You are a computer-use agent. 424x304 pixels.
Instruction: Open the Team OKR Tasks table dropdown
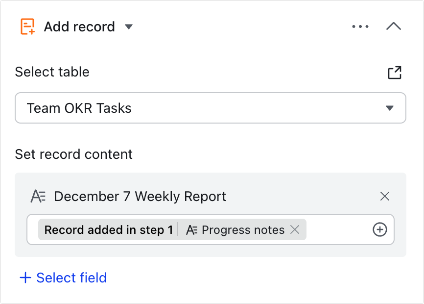[211, 108]
